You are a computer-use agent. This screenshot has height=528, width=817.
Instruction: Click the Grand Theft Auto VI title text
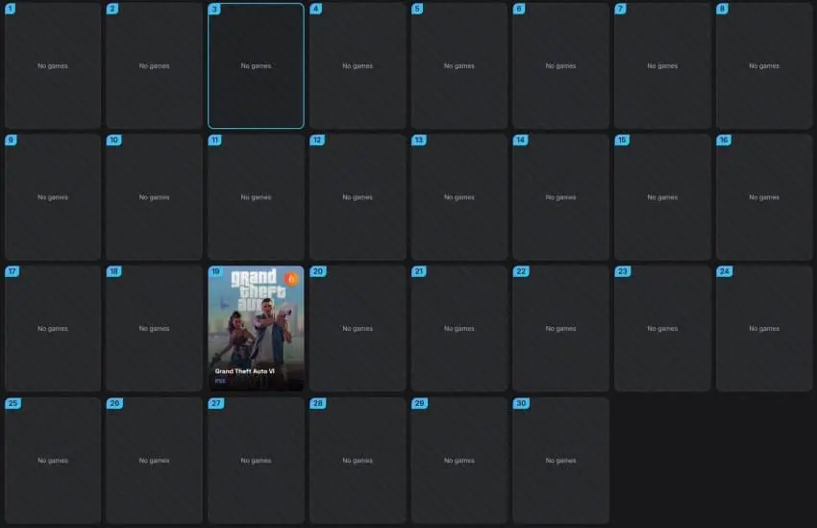[x=244, y=371]
